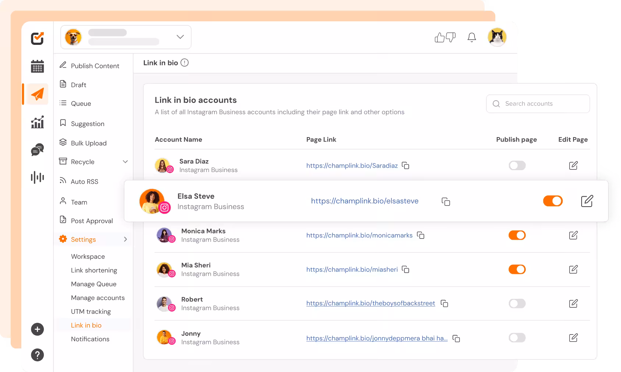Image resolution: width=621 pixels, height=372 pixels.
Task: Open the champlink.bio/theboysofbackstreet link
Action: pos(370,303)
